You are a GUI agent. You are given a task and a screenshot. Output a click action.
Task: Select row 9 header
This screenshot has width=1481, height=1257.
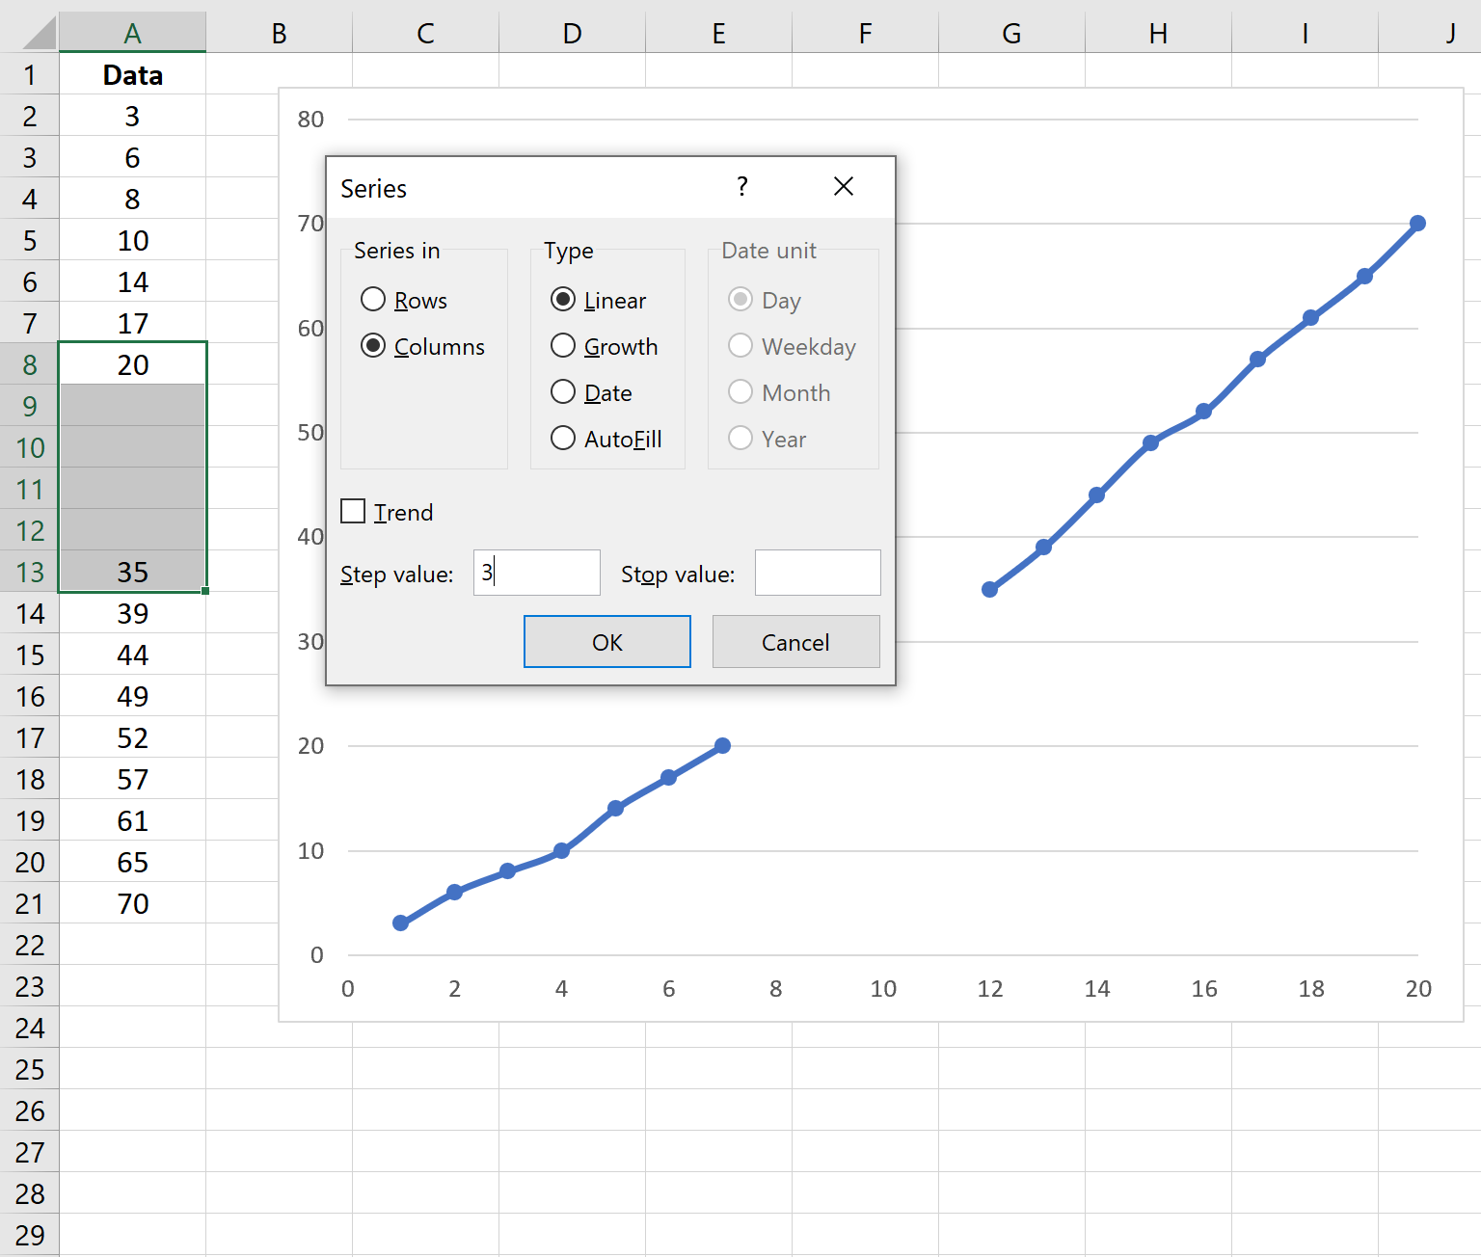pyautogui.click(x=30, y=407)
